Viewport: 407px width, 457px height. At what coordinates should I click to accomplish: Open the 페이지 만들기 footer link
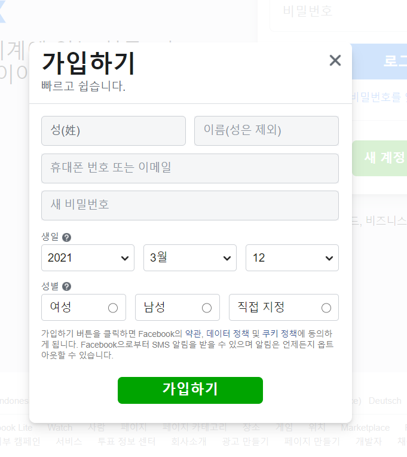(x=312, y=441)
